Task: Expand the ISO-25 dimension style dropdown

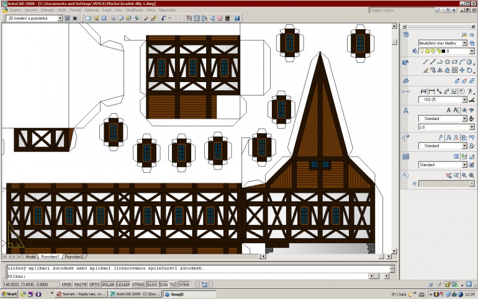Action: pyautogui.click(x=443, y=99)
